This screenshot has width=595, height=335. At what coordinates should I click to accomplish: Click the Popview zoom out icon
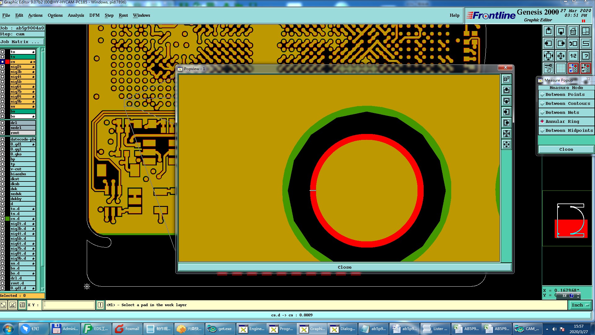[x=506, y=145]
